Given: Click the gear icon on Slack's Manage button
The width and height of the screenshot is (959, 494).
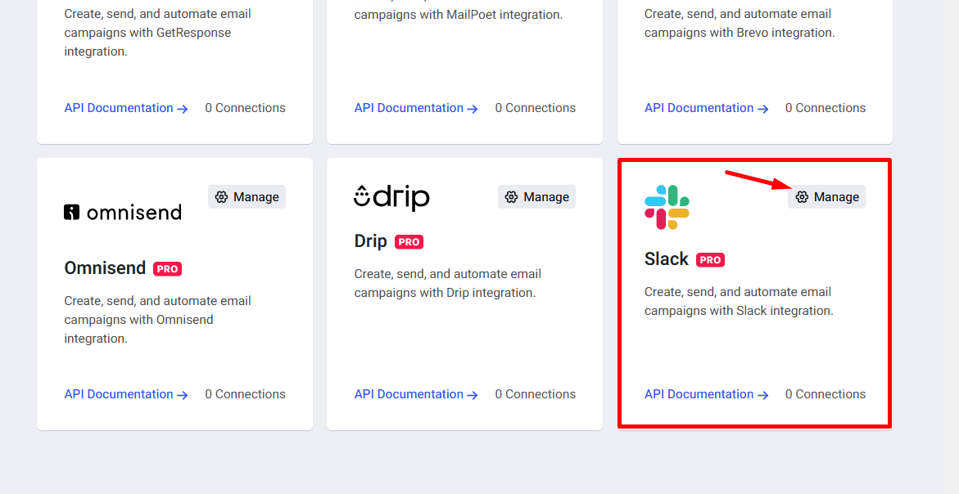Looking at the screenshot, I should coord(800,196).
